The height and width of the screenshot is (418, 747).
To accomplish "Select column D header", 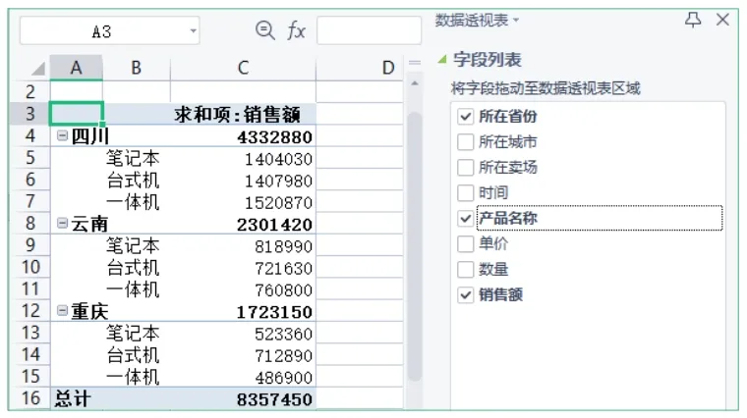I will pos(360,68).
